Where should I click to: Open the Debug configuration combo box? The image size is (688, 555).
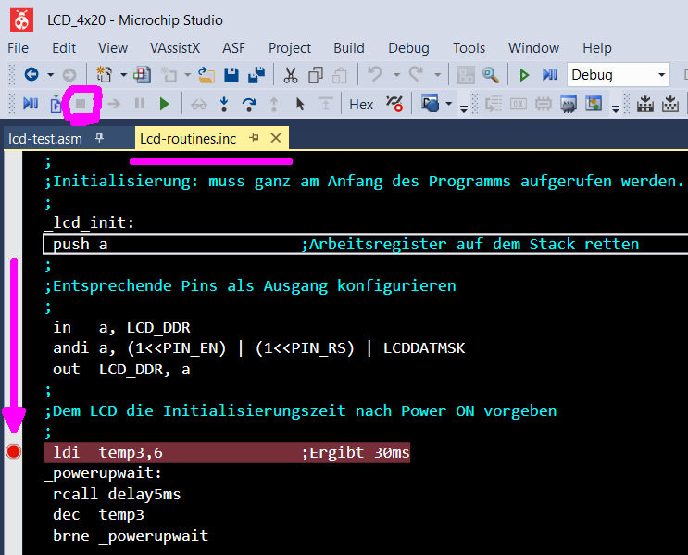(619, 75)
